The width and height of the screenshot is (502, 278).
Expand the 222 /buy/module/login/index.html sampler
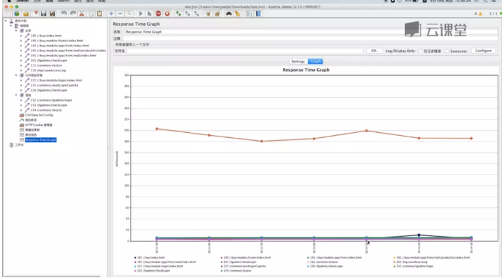click(21, 80)
